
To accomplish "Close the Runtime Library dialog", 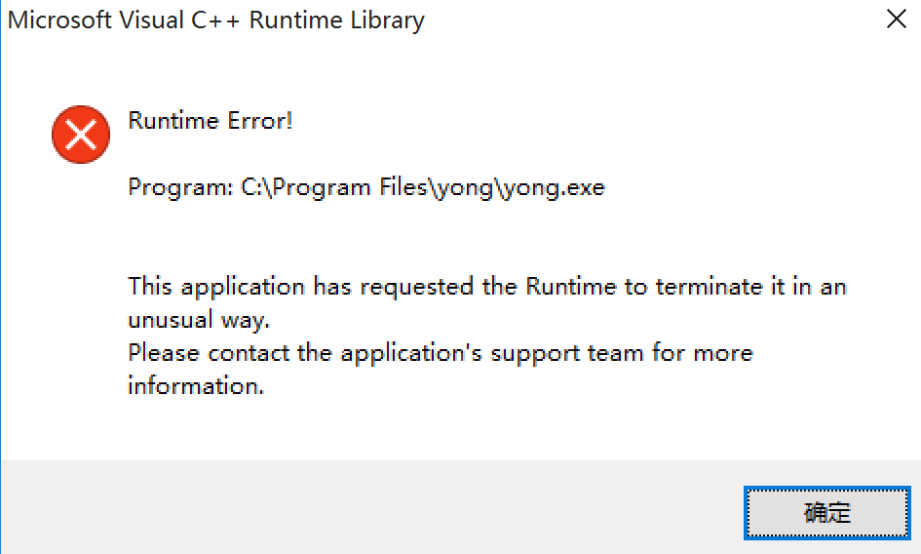I will (x=897, y=19).
